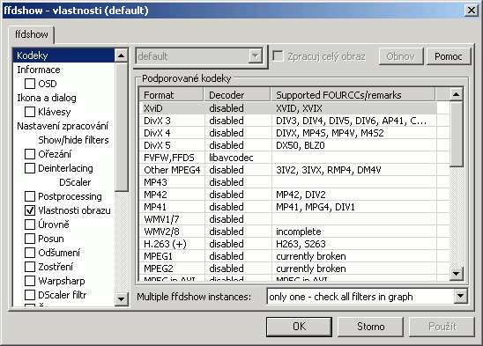This screenshot has width=483, height=346.
Task: Open Show/hide filters entry
Action: point(73,140)
